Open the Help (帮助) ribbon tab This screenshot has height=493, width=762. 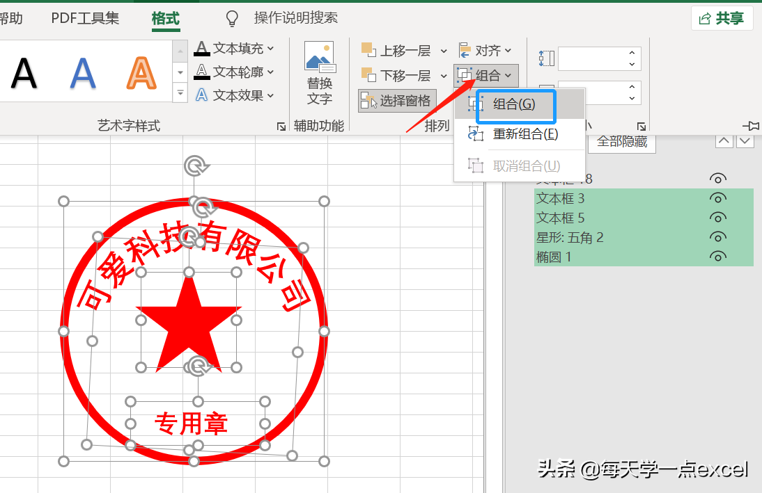pyautogui.click(x=11, y=19)
